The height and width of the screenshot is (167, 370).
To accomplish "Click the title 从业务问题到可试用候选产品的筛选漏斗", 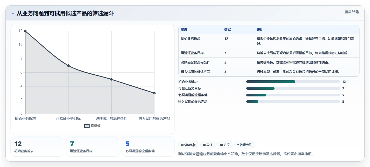I will 65,13.
